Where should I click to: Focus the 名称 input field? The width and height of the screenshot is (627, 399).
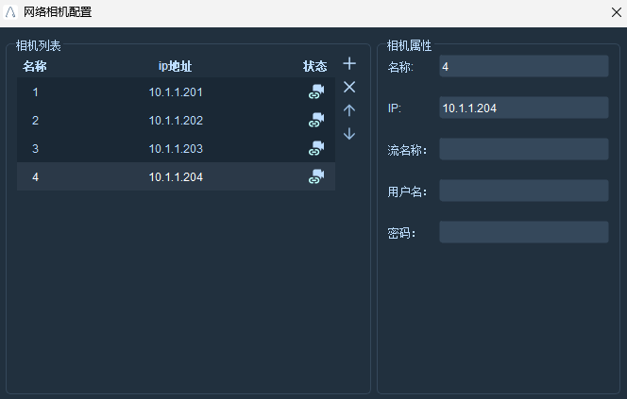(x=524, y=66)
